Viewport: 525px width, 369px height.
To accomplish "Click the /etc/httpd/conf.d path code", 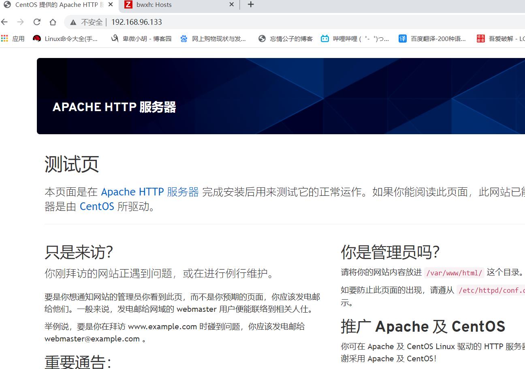I will [x=491, y=290].
